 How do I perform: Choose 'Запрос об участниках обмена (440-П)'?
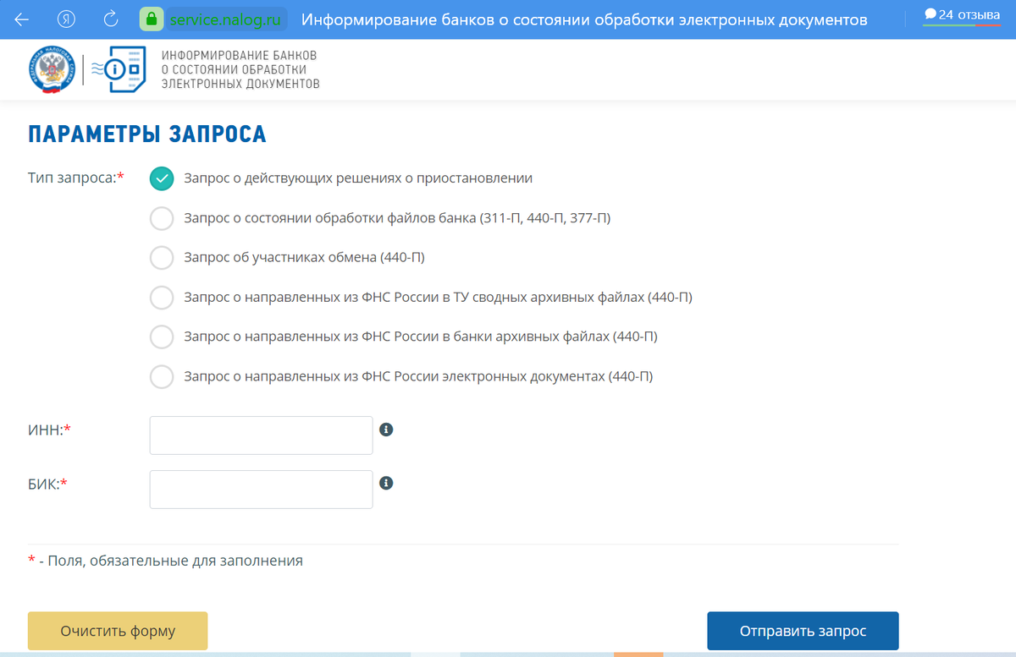(x=162, y=258)
